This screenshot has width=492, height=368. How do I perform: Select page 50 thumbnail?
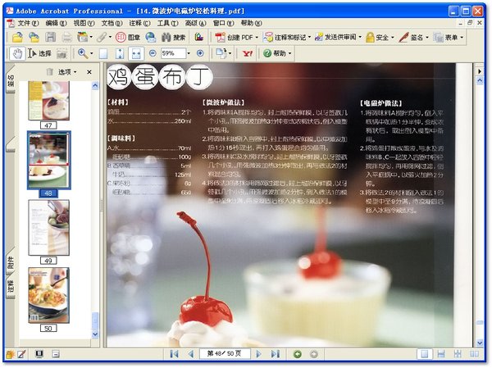click(x=49, y=294)
